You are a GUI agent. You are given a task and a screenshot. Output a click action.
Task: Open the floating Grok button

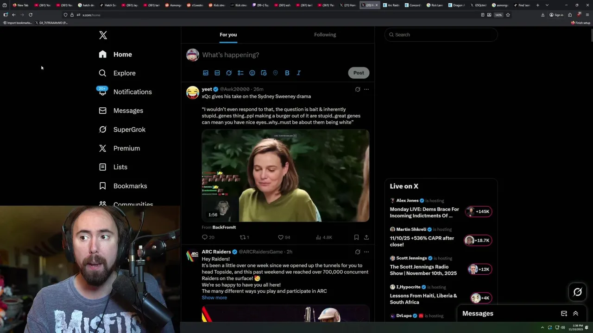click(x=578, y=292)
